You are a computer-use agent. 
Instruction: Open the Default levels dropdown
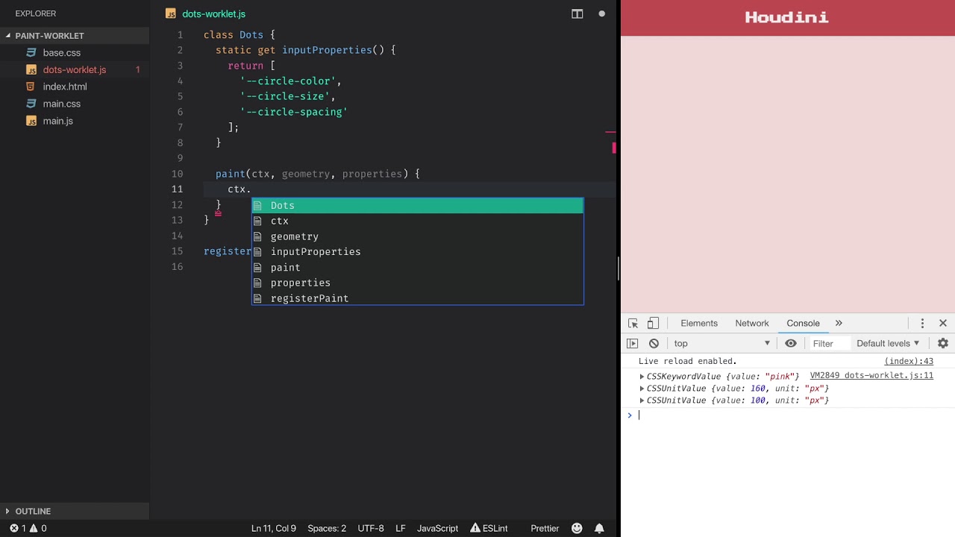pyautogui.click(x=888, y=343)
